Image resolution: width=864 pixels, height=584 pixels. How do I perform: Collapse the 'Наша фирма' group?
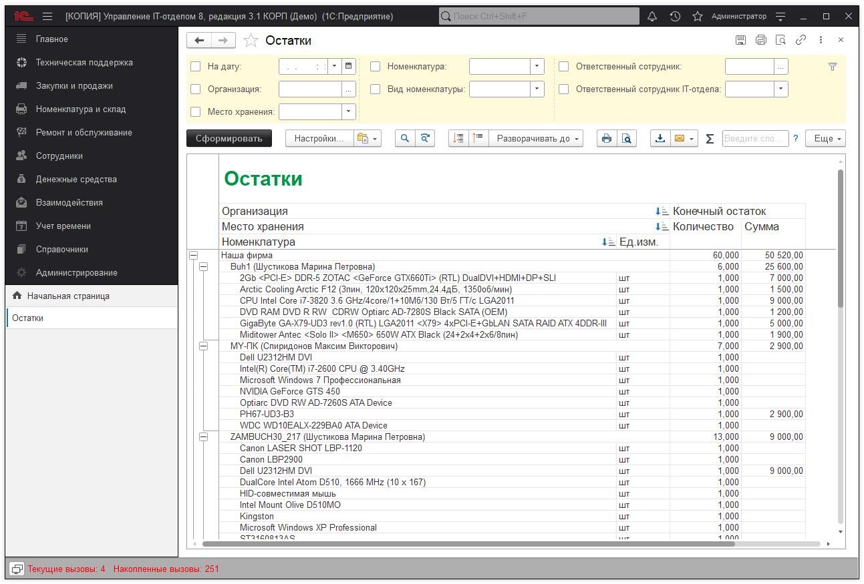pyautogui.click(x=194, y=255)
